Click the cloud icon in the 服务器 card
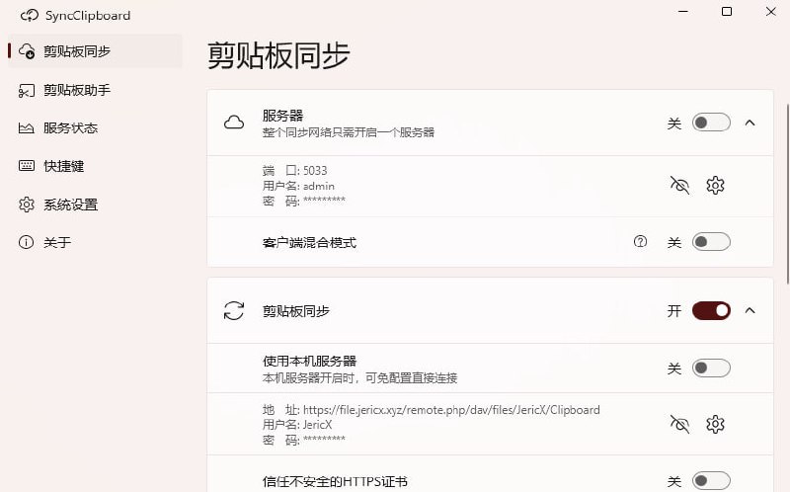This screenshot has height=492, width=790. coord(234,123)
